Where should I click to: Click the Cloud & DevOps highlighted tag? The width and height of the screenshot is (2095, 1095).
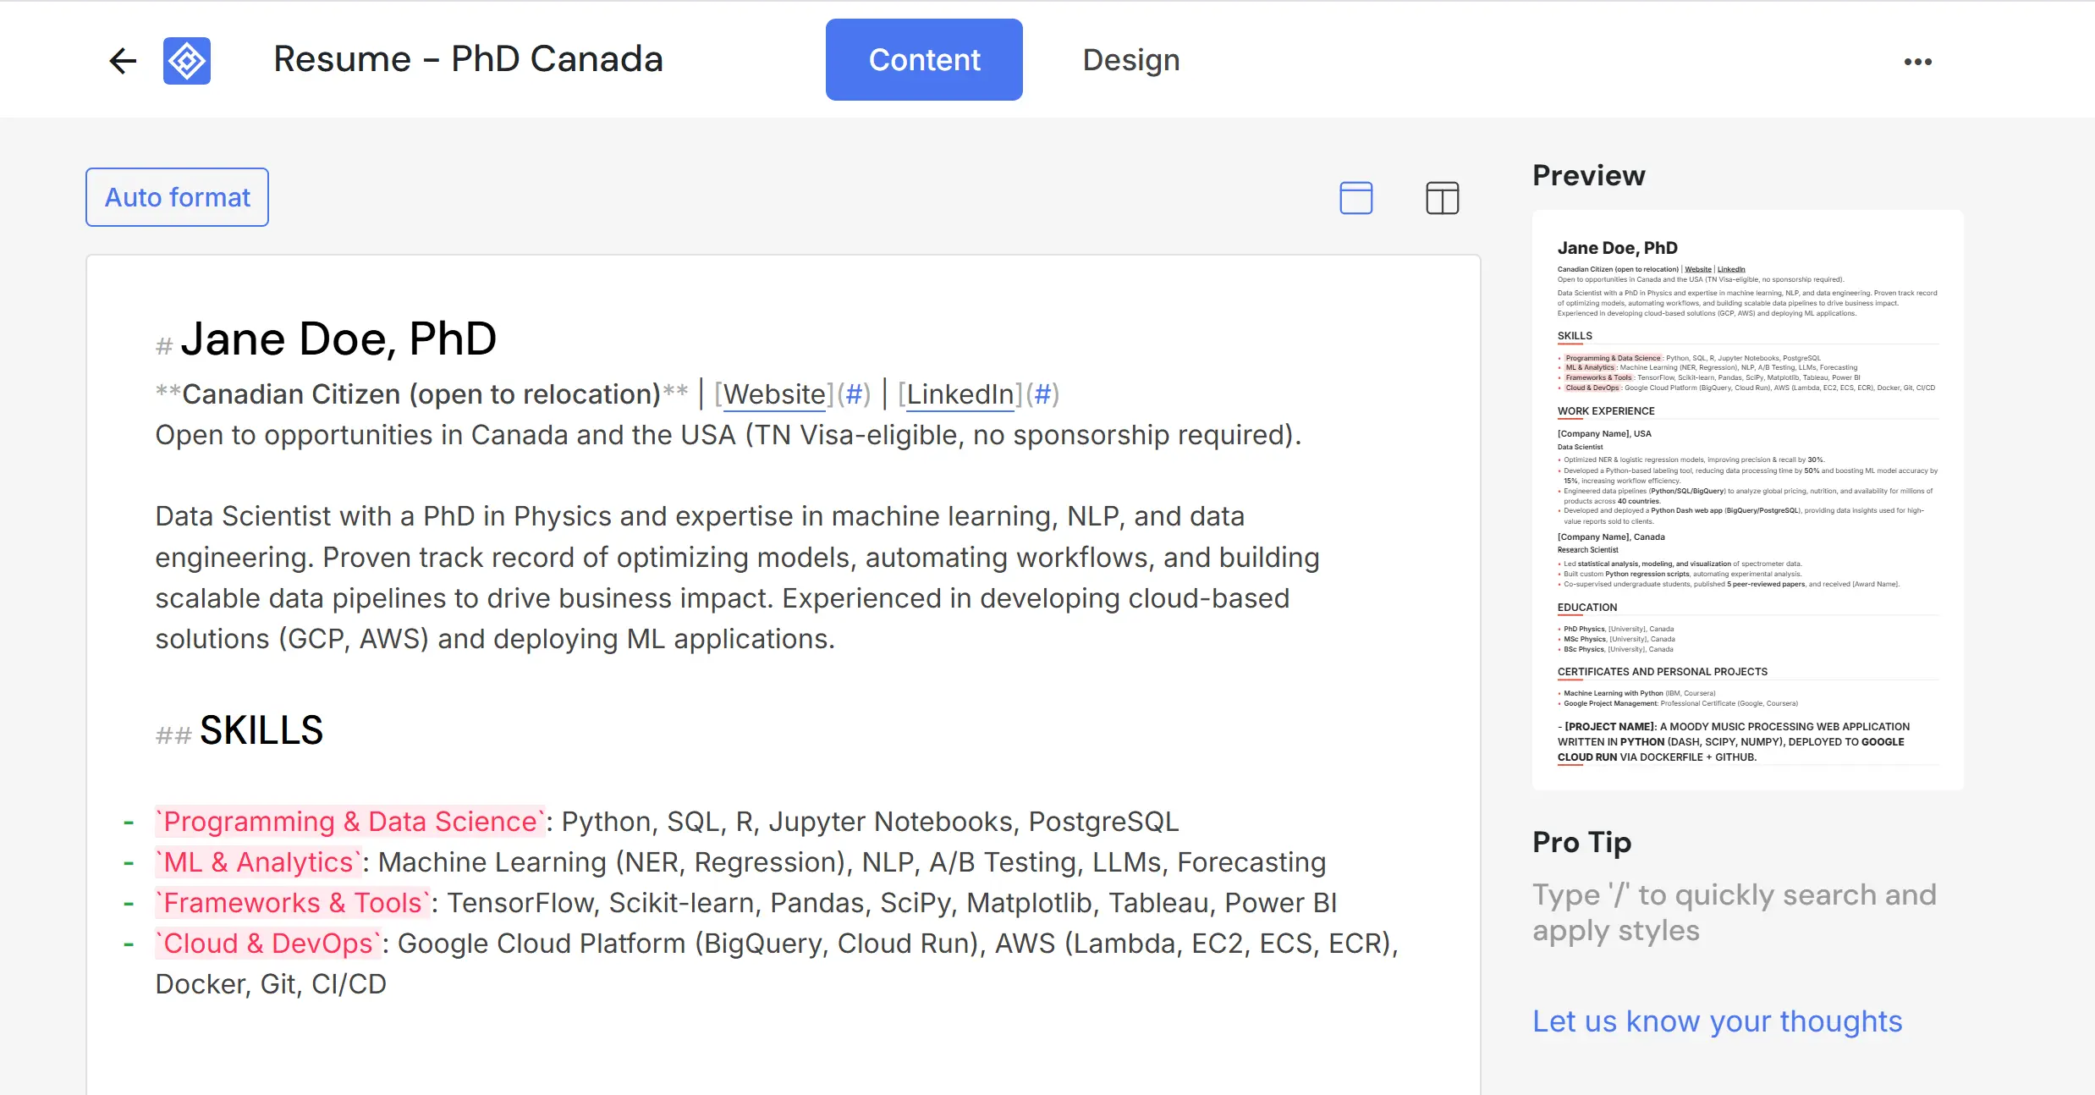[x=268, y=944]
